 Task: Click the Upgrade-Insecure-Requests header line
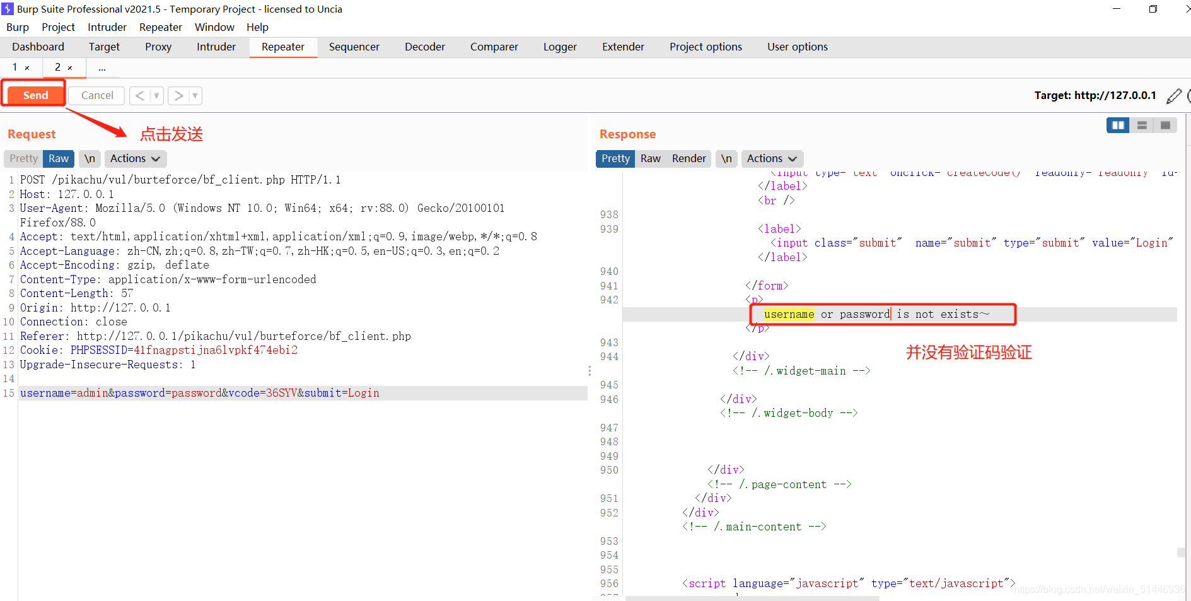point(108,365)
